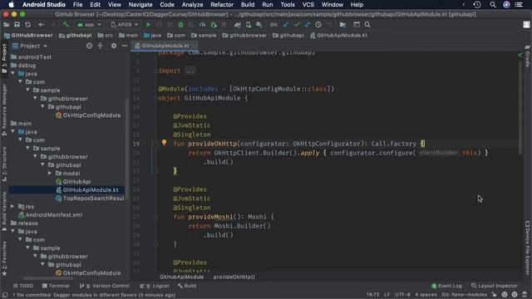Click the Open file toolbar icon
This screenshot has height=299, width=532.
point(6,25)
